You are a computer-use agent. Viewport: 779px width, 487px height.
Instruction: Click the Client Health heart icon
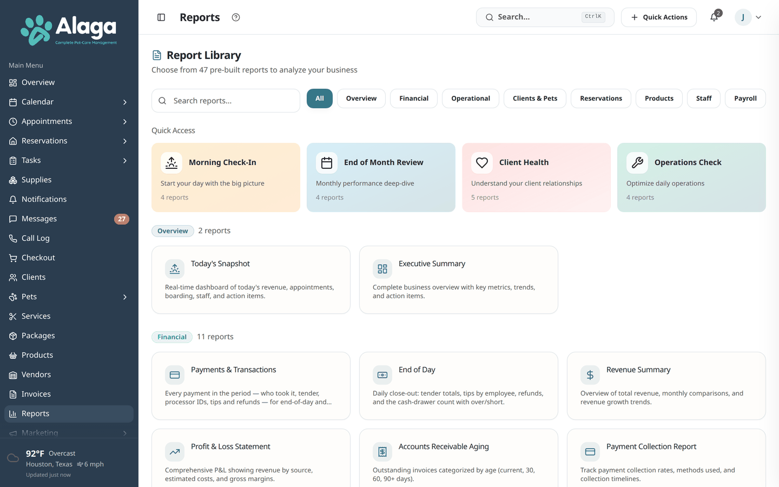tap(482, 162)
